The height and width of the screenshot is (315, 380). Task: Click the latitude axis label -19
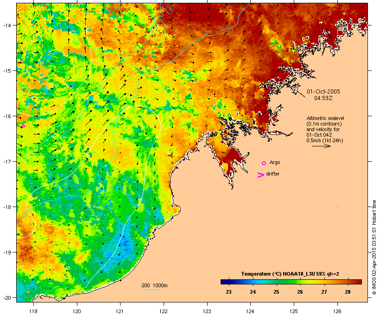point(7,252)
